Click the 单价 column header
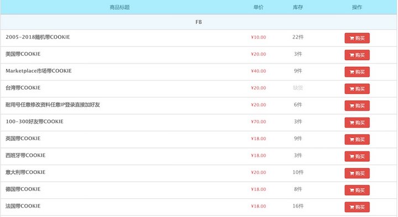Image resolution: width=398 pixels, height=217 pixels. [x=258, y=7]
